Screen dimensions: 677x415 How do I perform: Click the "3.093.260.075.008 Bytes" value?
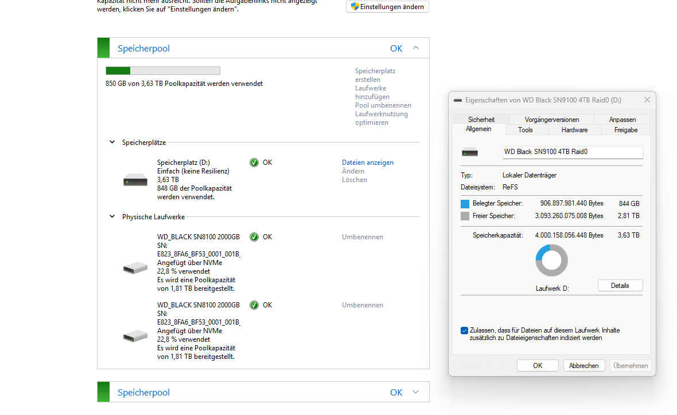(x=569, y=216)
